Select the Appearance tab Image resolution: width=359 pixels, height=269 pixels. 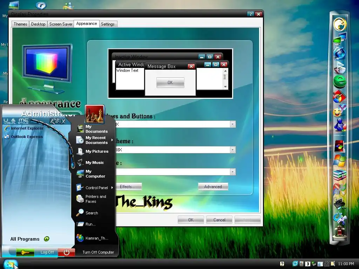tap(87, 23)
